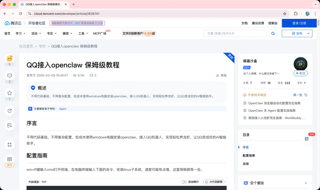Open 建议反馈 in top bar
This screenshot has height=190, width=320.
(258, 23)
